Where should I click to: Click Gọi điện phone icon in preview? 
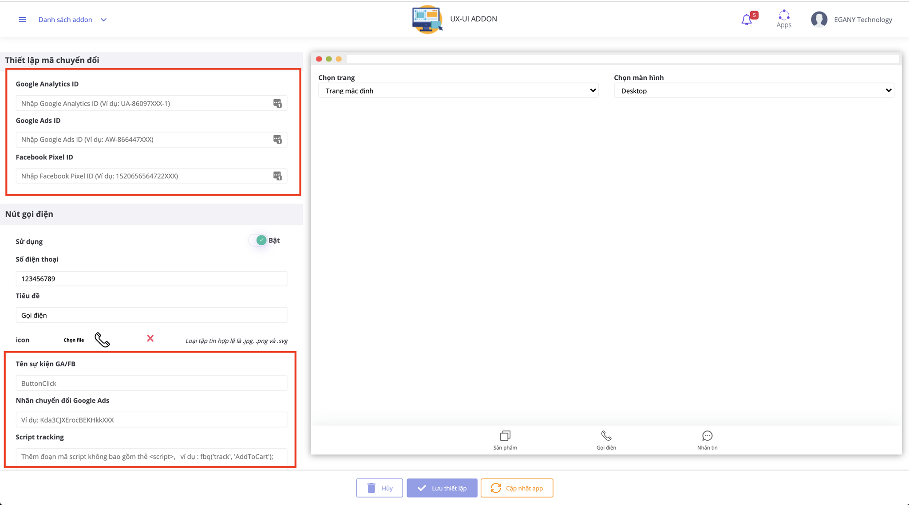606,436
